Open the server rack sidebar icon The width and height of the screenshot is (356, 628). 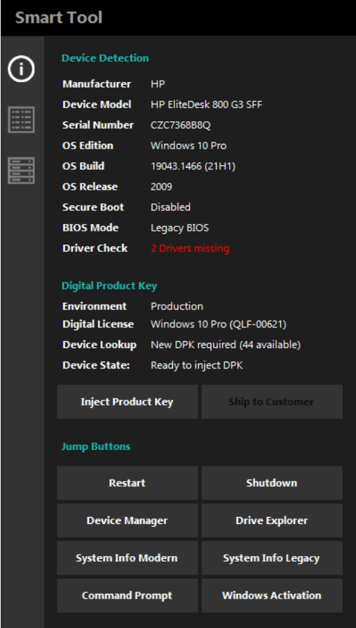21,171
